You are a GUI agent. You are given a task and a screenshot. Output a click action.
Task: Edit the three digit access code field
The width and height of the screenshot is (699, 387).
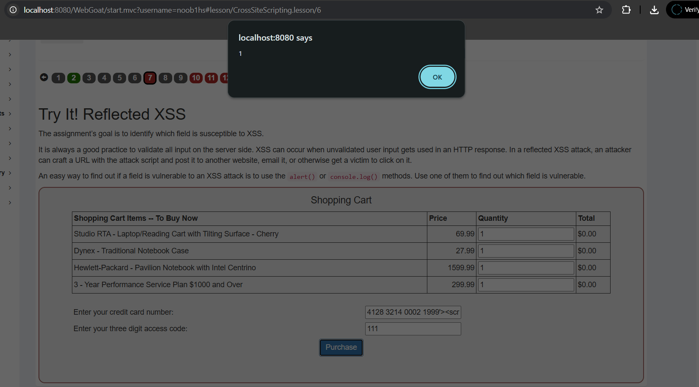[x=413, y=329]
